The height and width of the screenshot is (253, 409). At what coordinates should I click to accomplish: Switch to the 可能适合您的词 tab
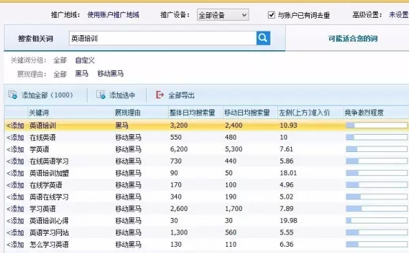(x=353, y=38)
